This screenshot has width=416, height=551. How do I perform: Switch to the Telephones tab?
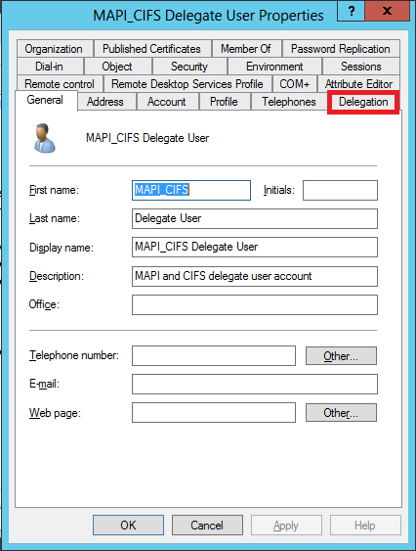point(289,102)
